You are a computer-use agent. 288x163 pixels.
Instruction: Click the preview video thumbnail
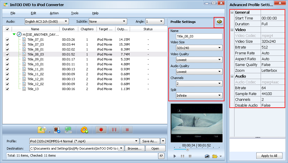(x=197, y=123)
